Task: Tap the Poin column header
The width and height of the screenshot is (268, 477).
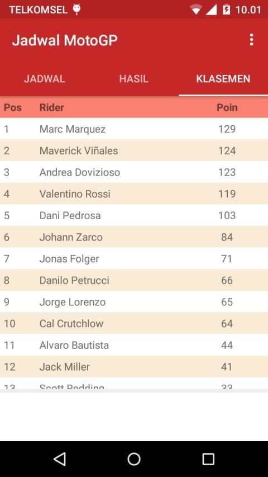Action: click(227, 108)
